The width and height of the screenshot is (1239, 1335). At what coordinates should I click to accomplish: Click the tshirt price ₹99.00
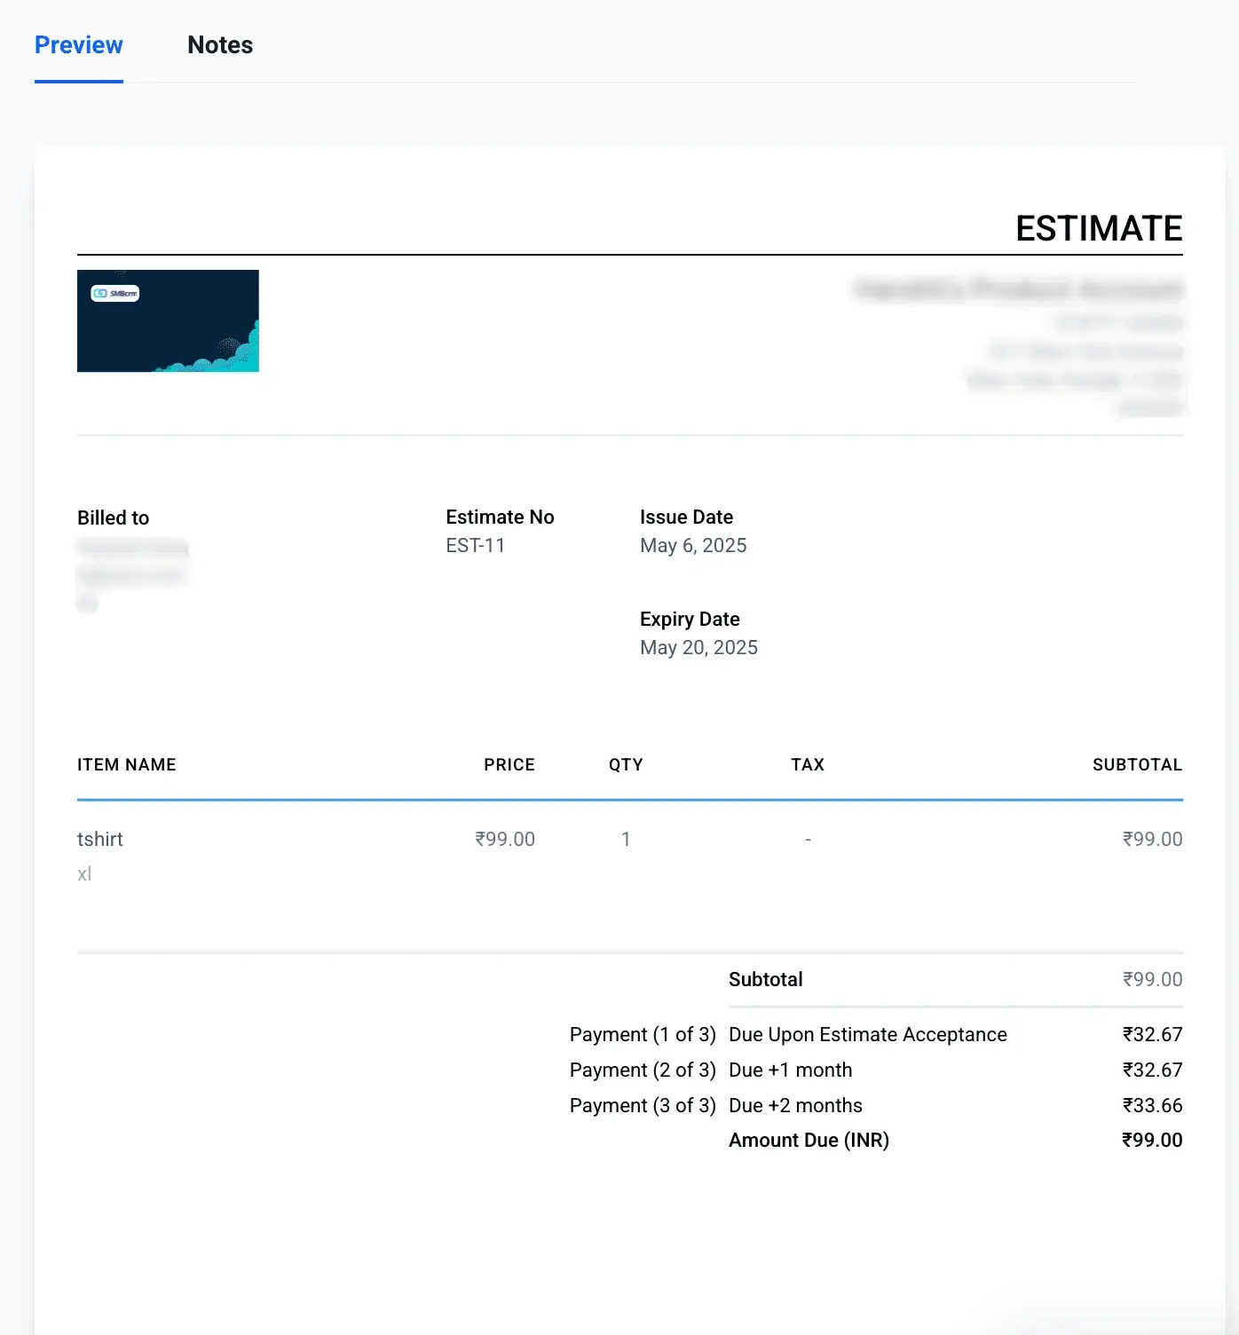point(504,839)
